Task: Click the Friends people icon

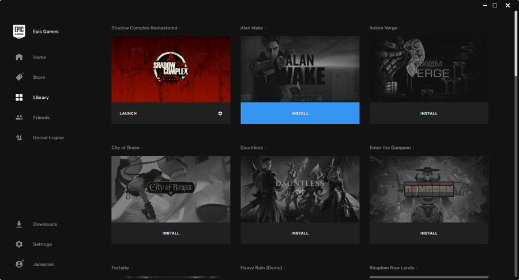Action: 19,117
